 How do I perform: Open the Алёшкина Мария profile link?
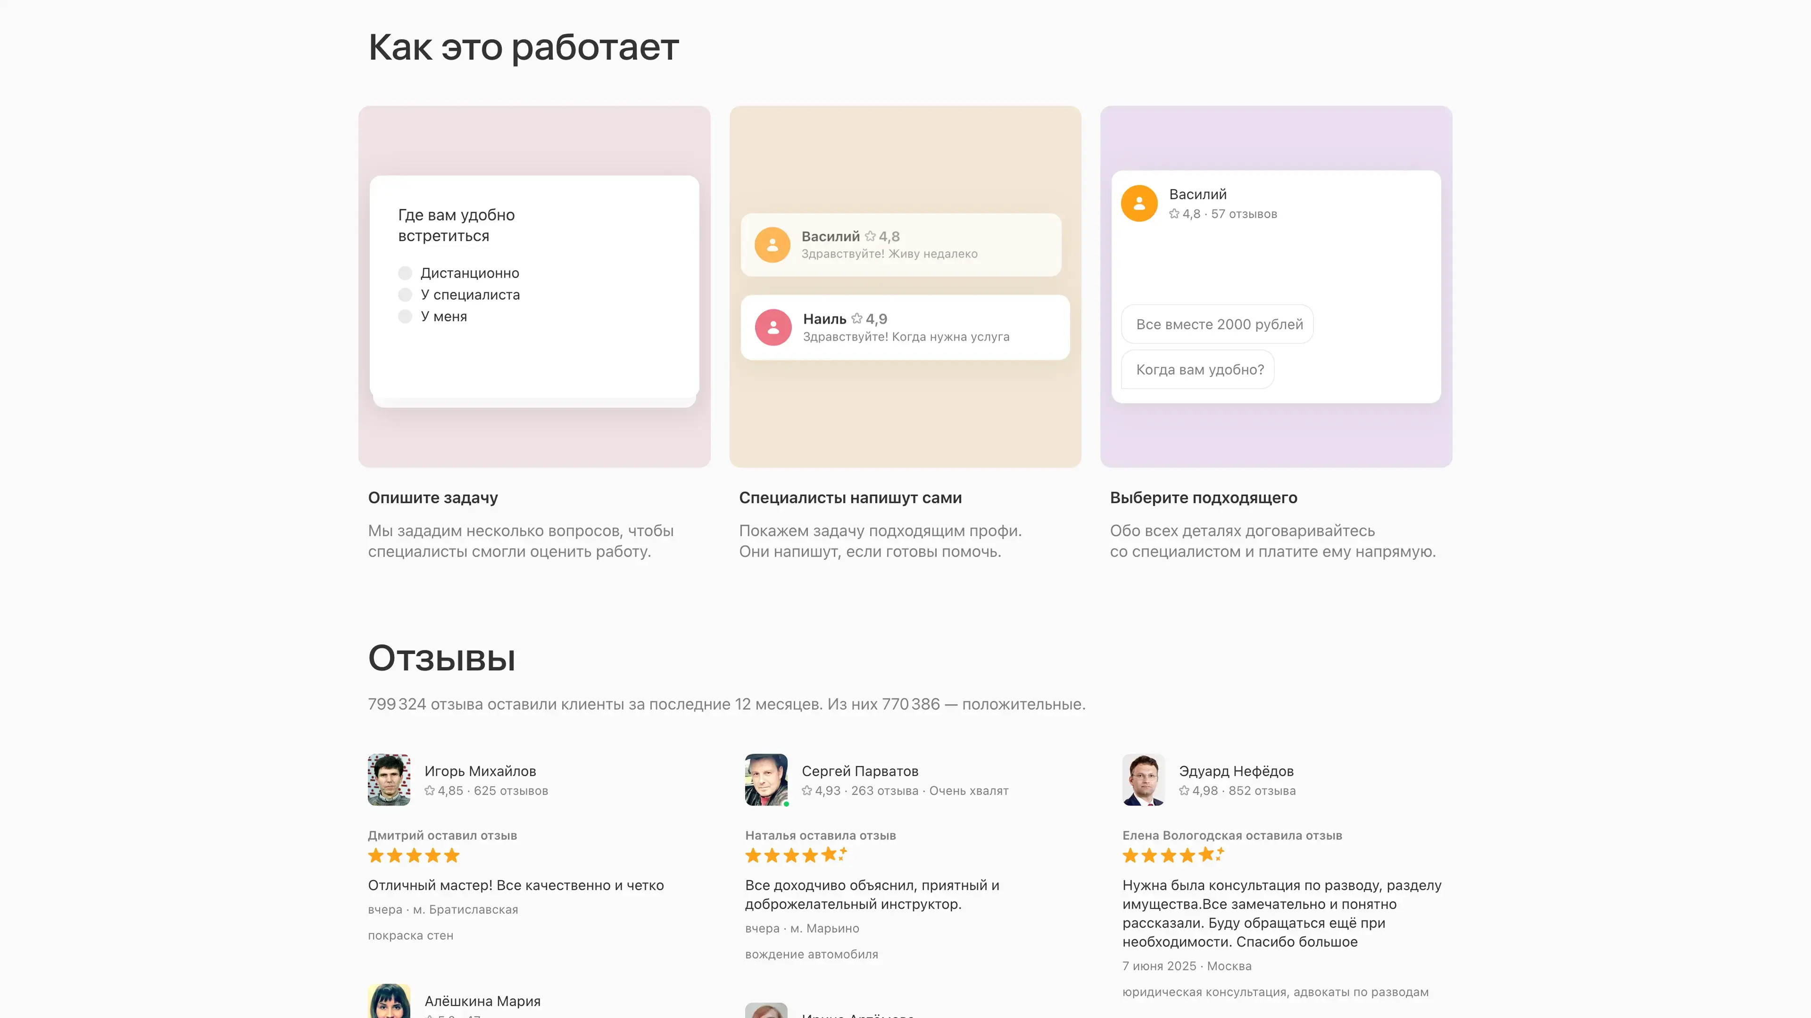[x=482, y=1001]
